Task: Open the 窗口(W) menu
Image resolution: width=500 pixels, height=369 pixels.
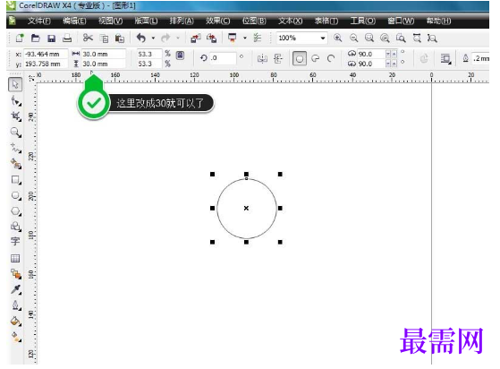Action: [401, 21]
